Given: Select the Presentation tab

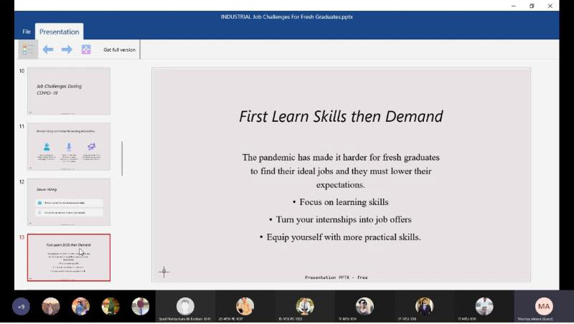Looking at the screenshot, I should click(60, 32).
